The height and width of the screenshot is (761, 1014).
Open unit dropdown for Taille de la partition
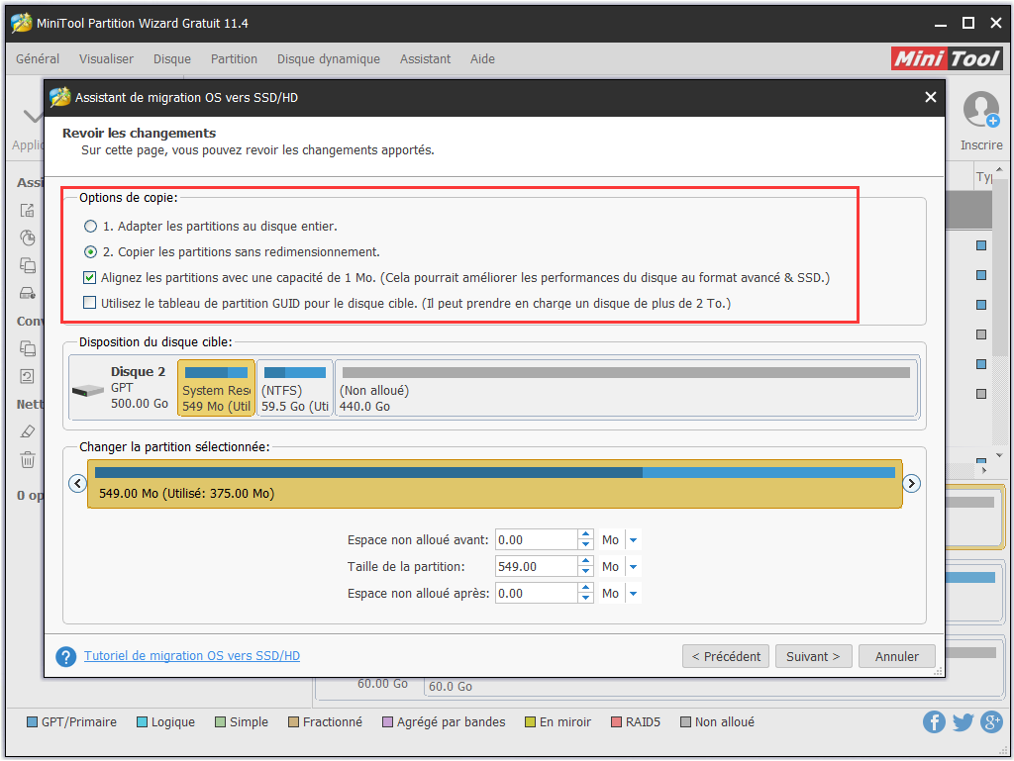click(x=633, y=567)
